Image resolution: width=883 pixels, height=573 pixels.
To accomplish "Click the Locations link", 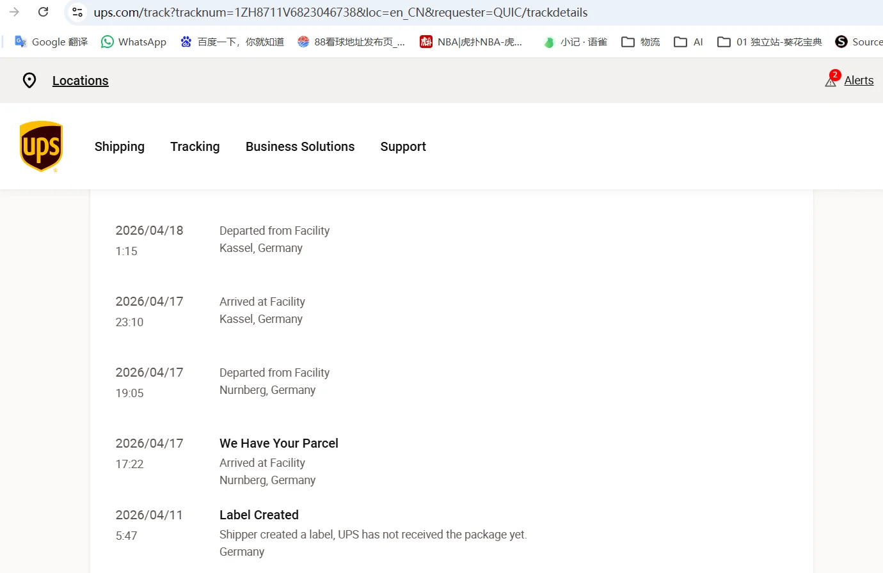I will click(81, 81).
